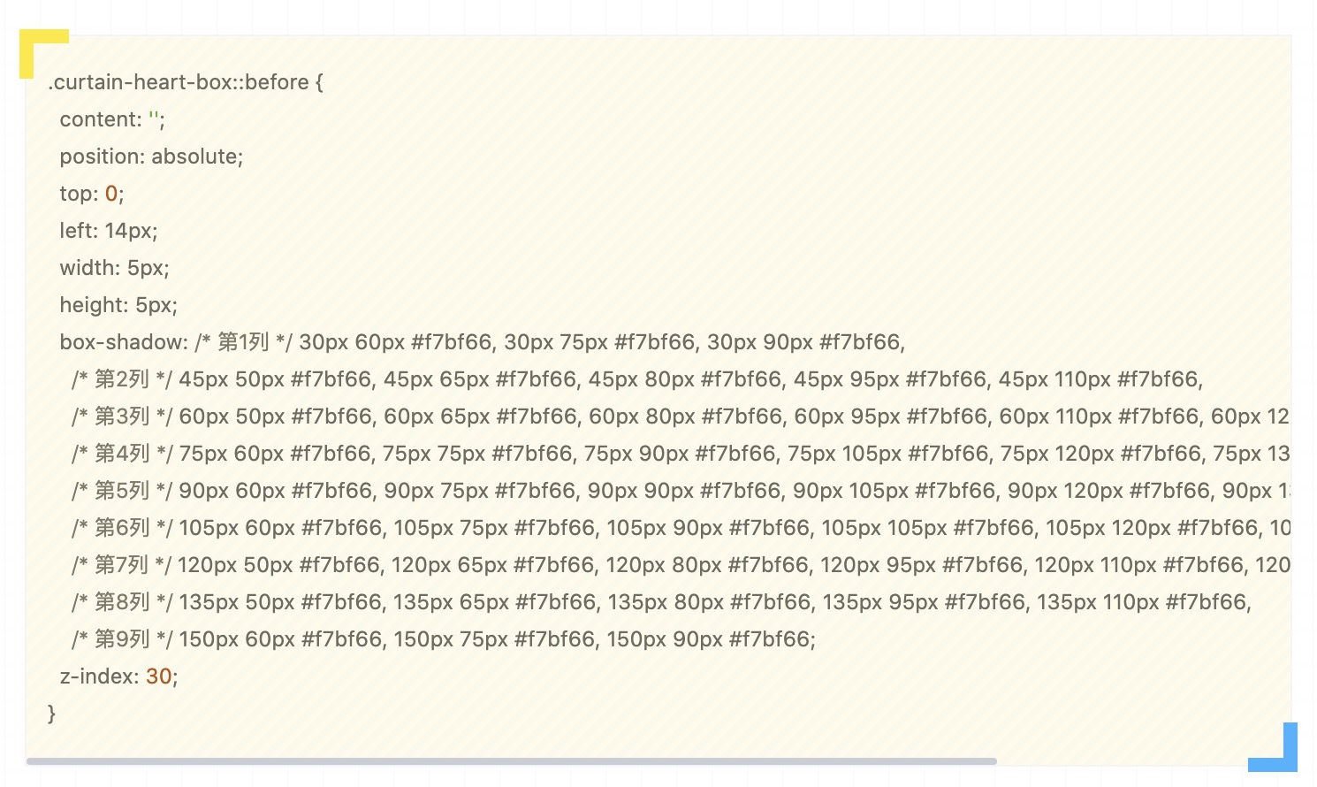Click the 'position: absolute' line
The height and width of the screenshot is (787, 1317).
click(x=151, y=157)
